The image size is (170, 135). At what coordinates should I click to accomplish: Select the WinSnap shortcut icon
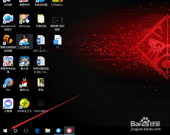[24, 21]
